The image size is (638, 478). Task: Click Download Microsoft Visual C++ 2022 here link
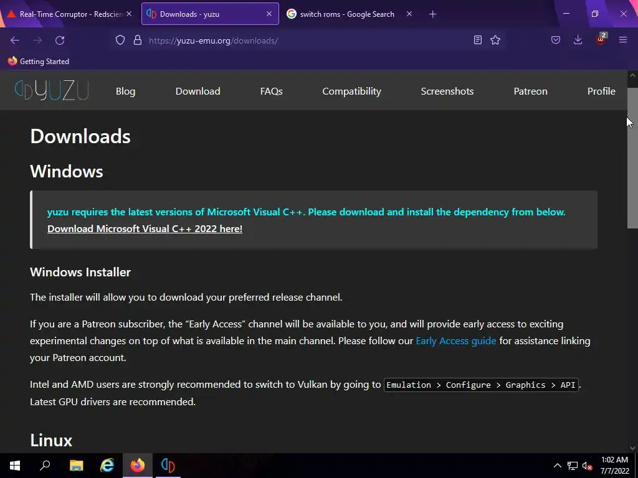pos(145,229)
